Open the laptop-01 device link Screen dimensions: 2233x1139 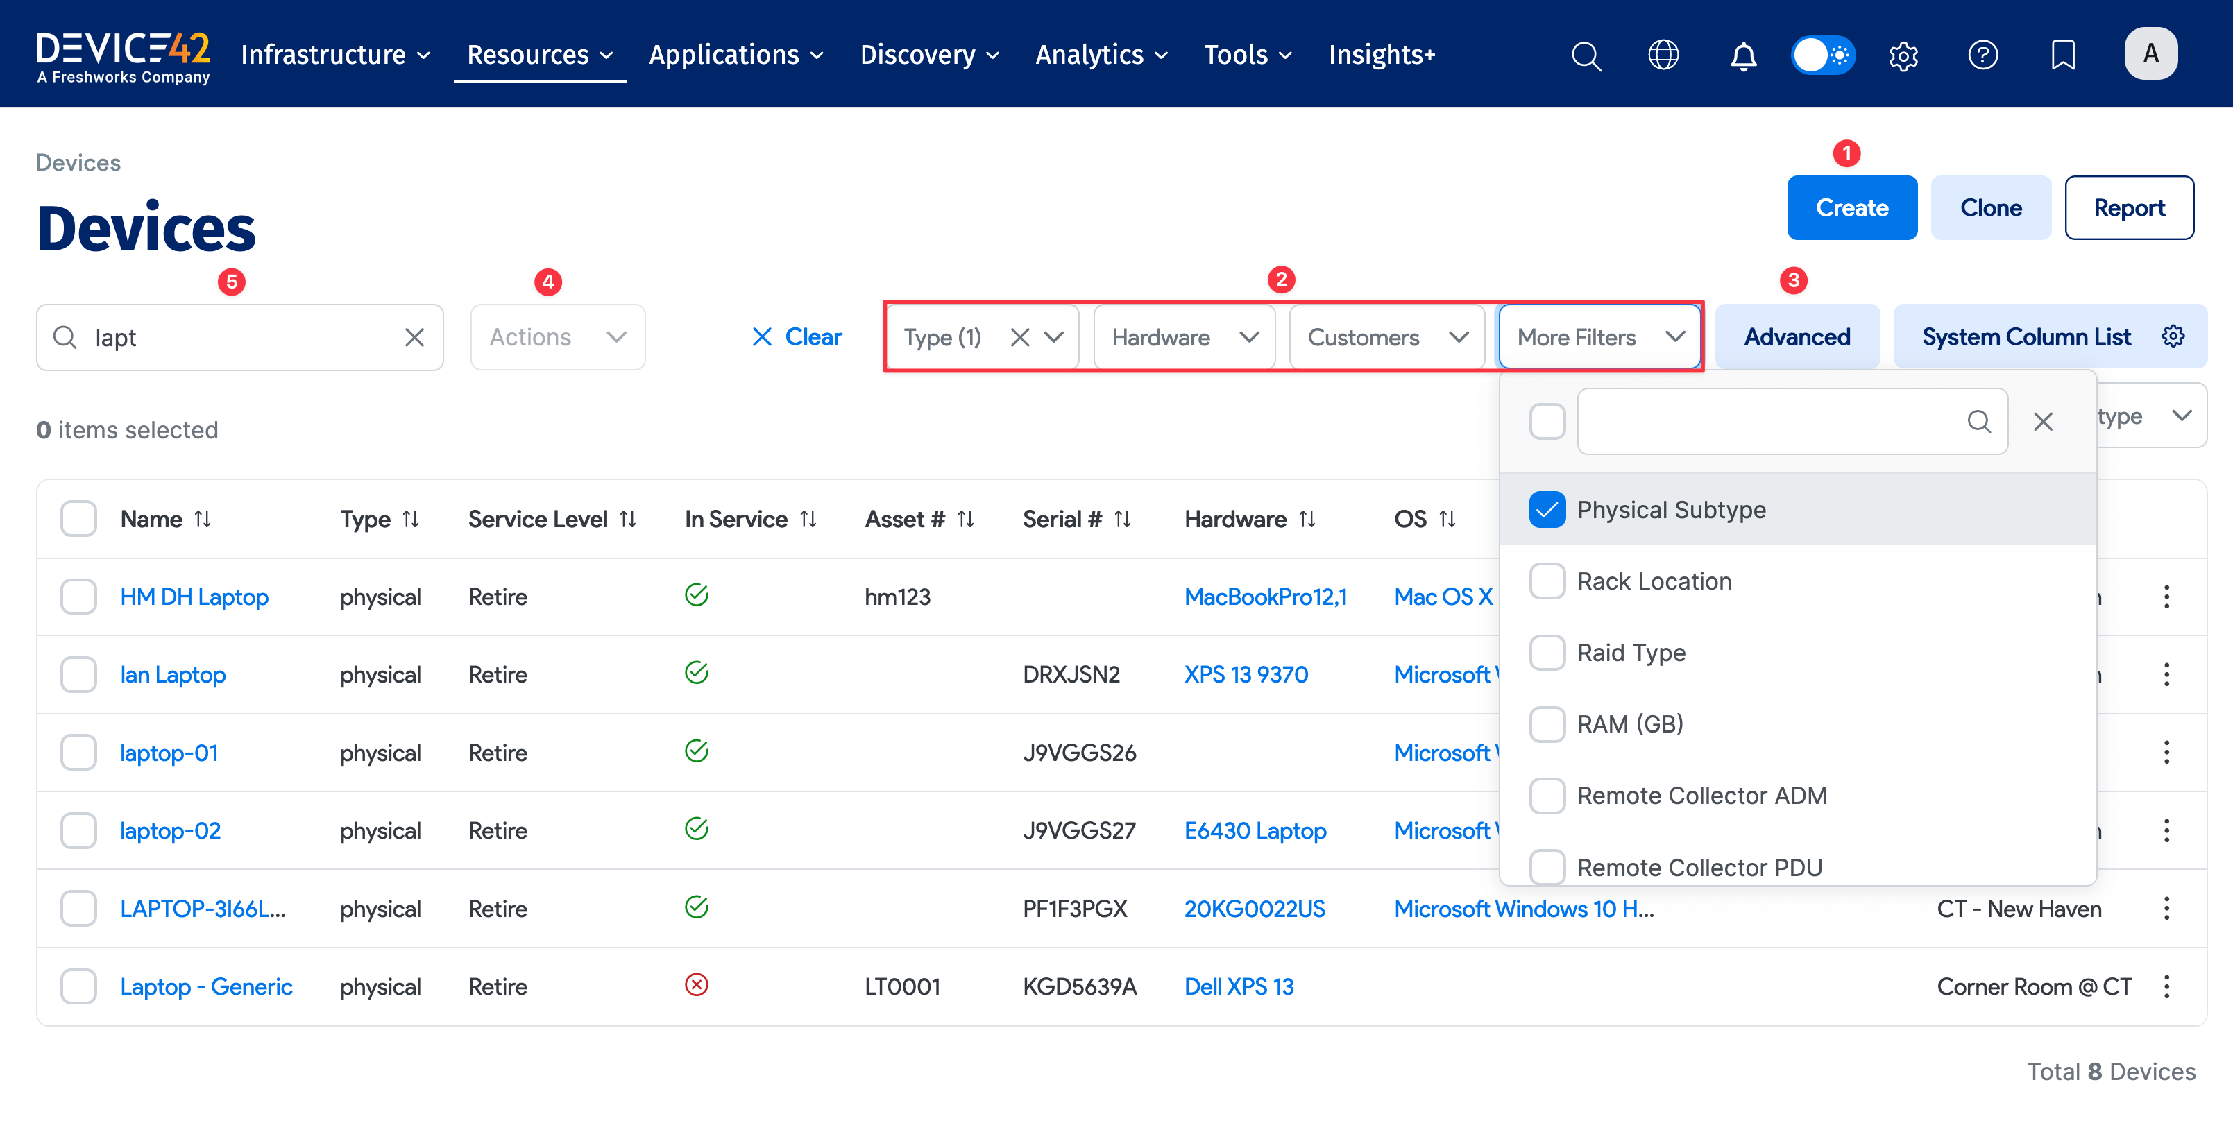168,753
